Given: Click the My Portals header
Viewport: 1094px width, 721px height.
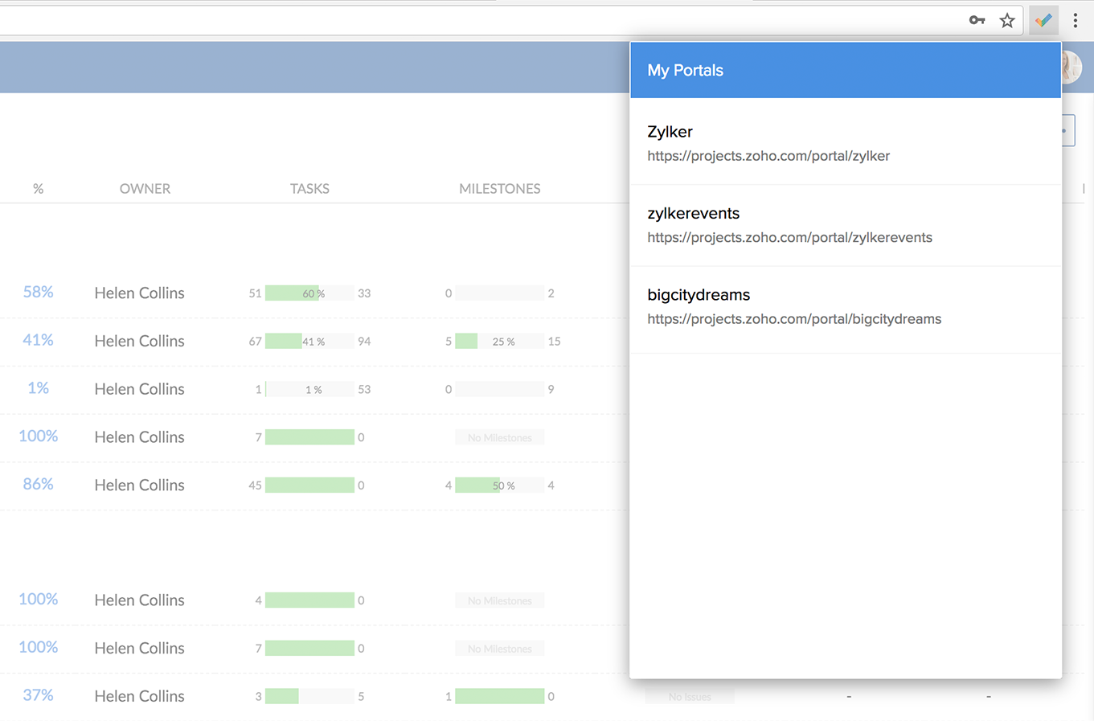Looking at the screenshot, I should click(846, 70).
